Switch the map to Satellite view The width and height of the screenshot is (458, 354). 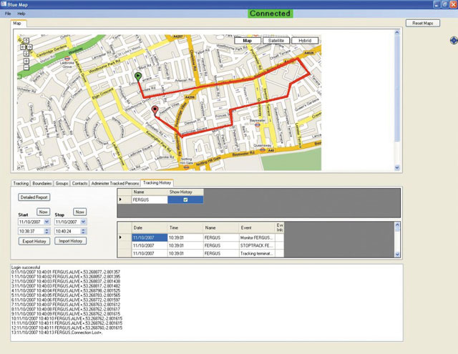[x=276, y=41]
